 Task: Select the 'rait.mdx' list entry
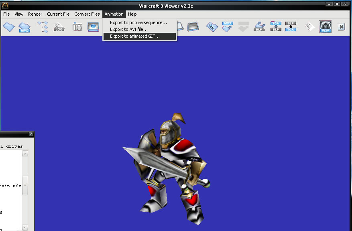(x=10, y=186)
